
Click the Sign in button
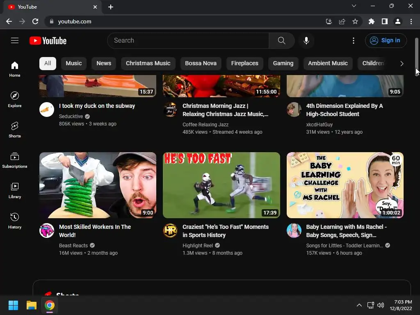pyautogui.click(x=386, y=41)
